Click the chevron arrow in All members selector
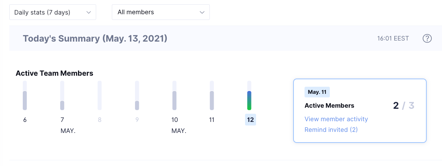442x166 pixels. [202, 12]
